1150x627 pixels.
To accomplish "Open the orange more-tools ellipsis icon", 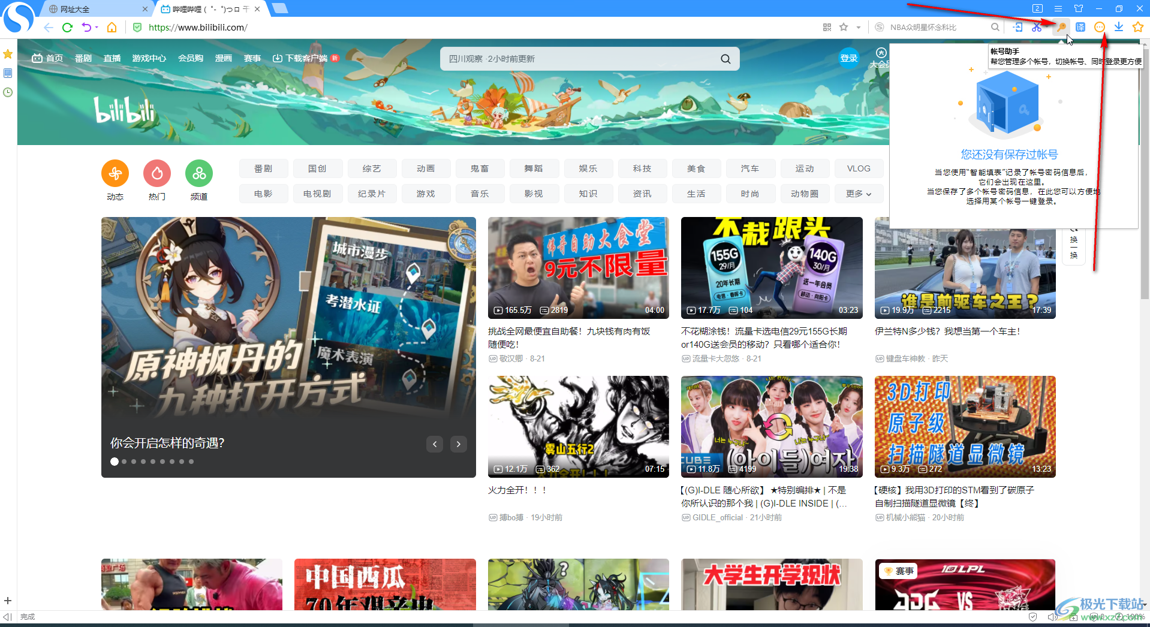I will coord(1100,27).
